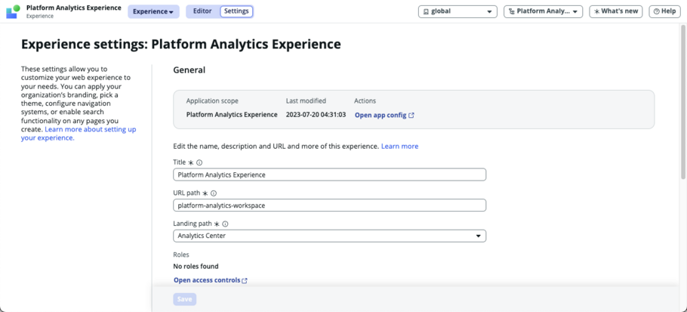Click the info icon beside URL path
Viewport: 687px width, 312px height.
214,193
